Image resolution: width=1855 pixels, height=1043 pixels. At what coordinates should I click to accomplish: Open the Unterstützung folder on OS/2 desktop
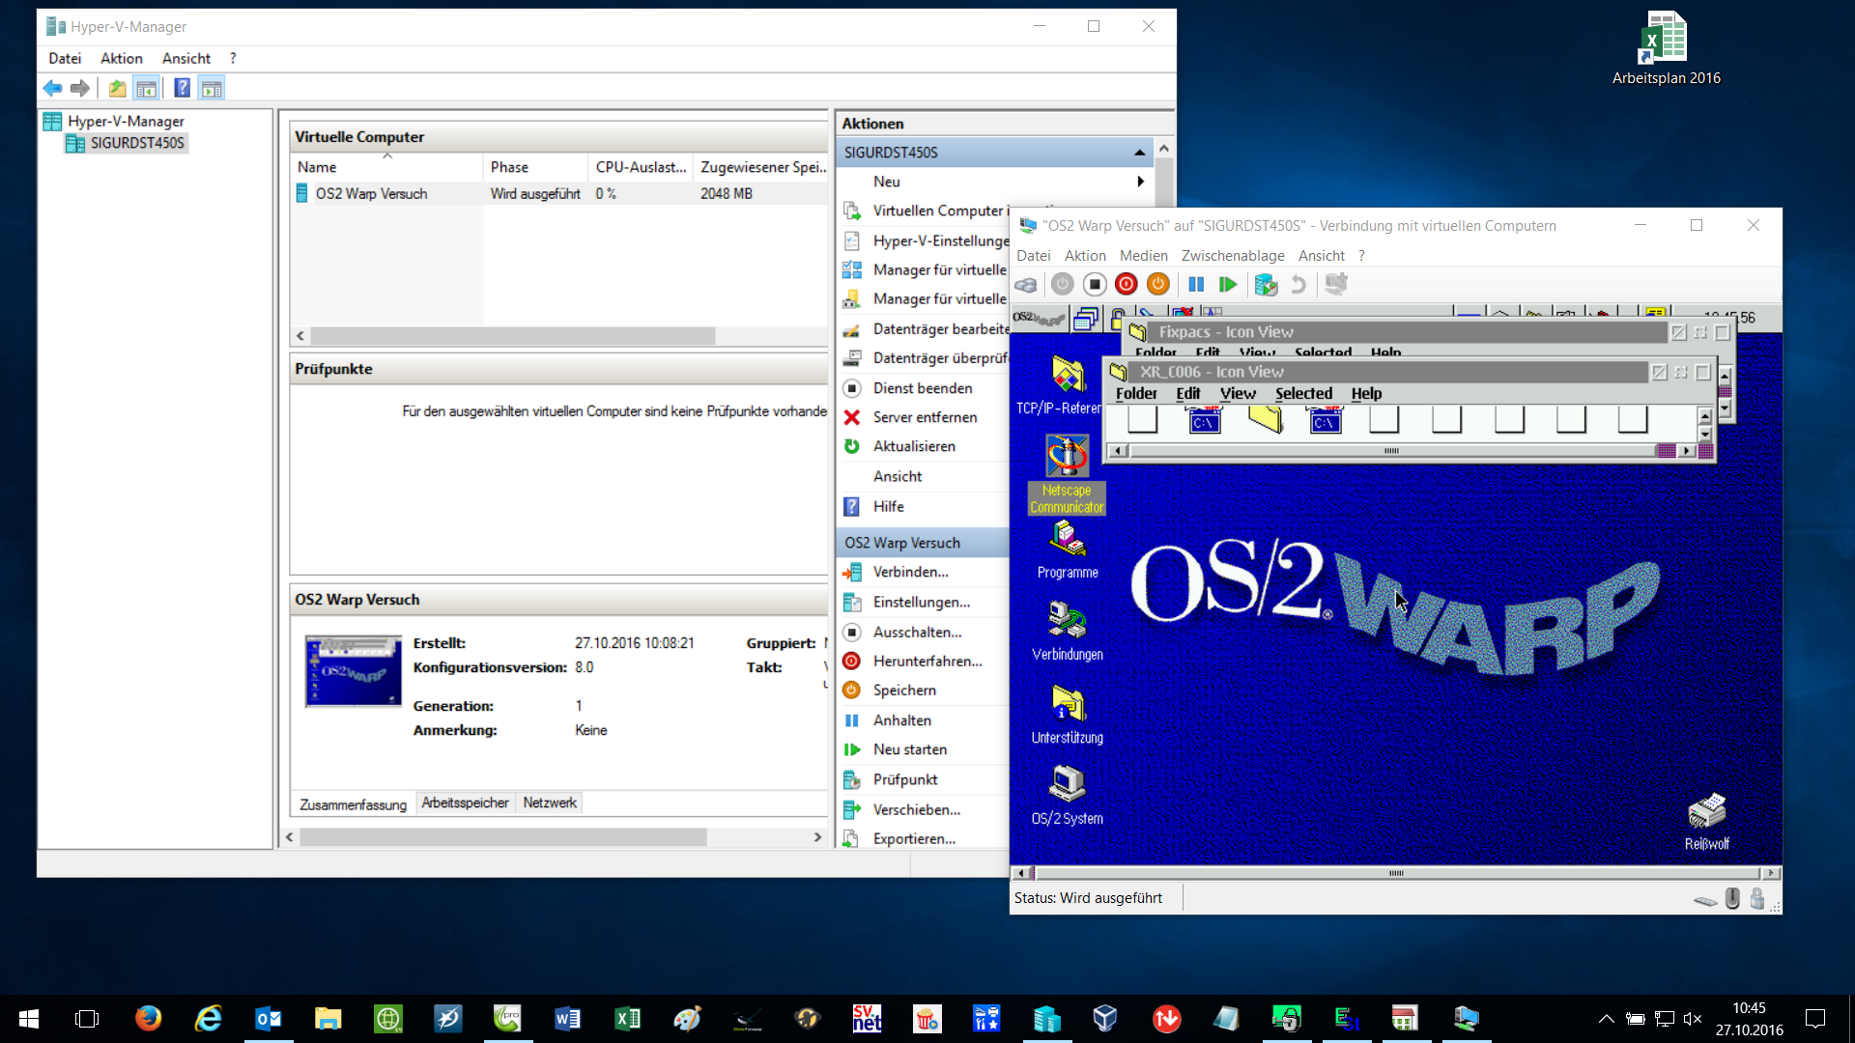(1067, 714)
